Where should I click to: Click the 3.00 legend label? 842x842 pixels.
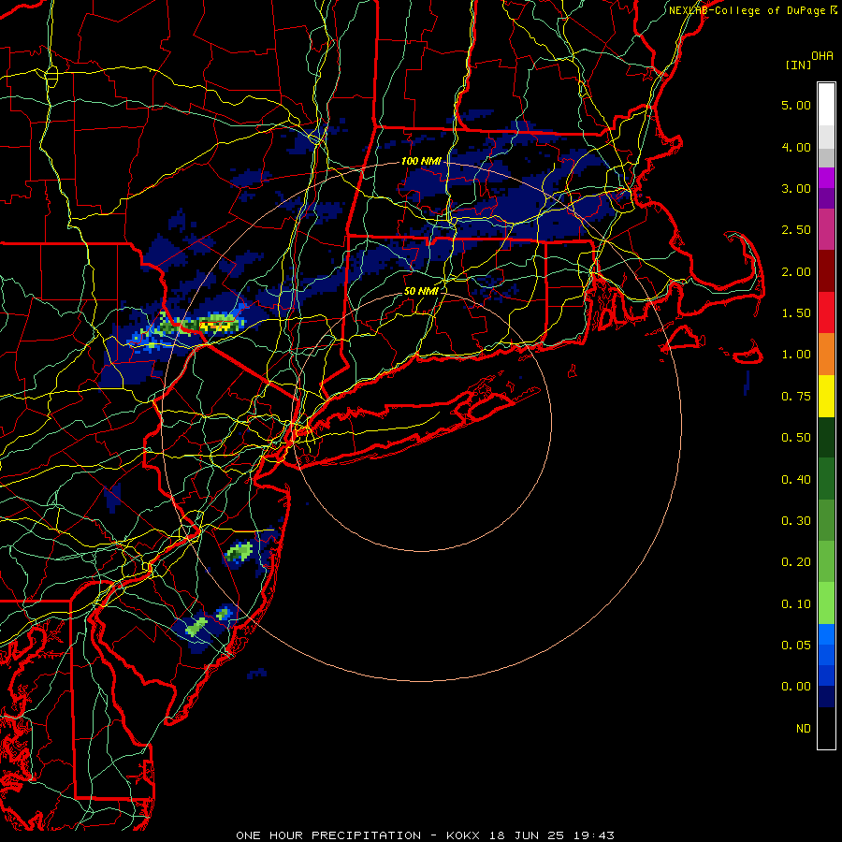(x=796, y=188)
